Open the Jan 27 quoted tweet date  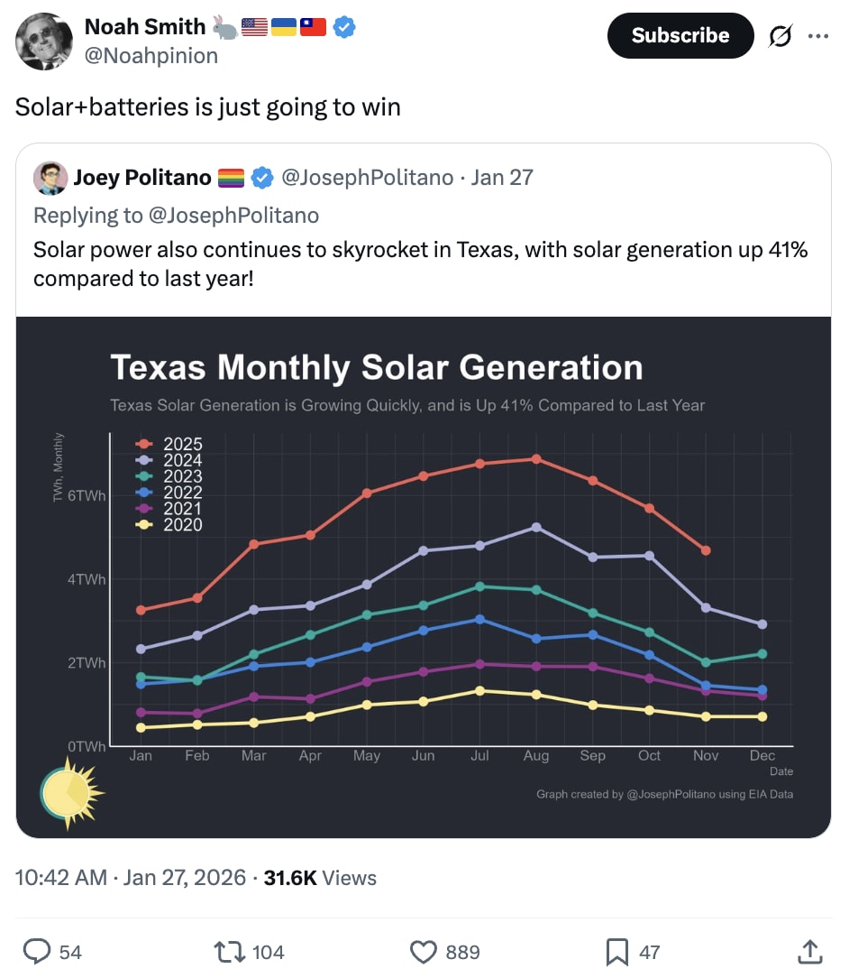502,178
